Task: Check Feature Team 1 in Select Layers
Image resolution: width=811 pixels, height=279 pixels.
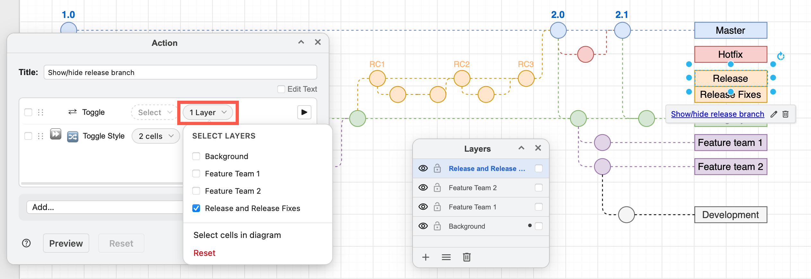Action: coord(196,173)
